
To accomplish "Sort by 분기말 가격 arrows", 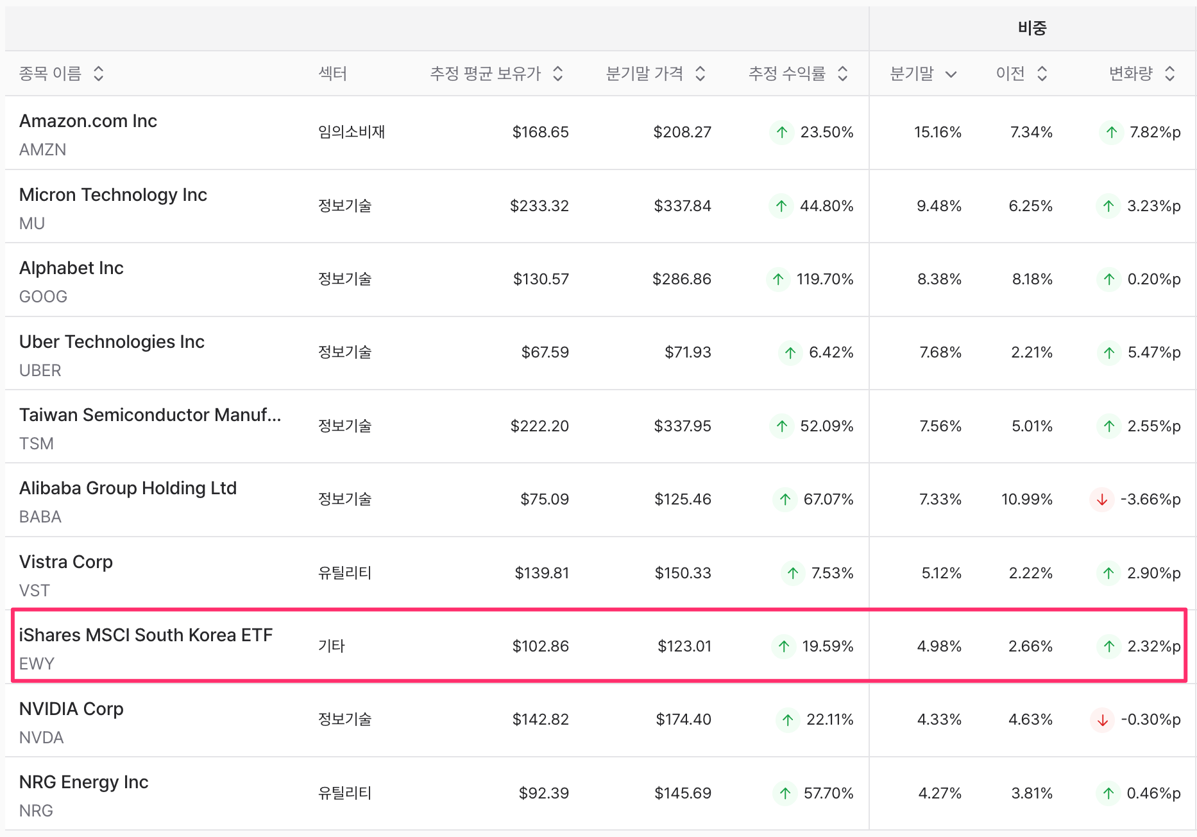I will [x=700, y=74].
